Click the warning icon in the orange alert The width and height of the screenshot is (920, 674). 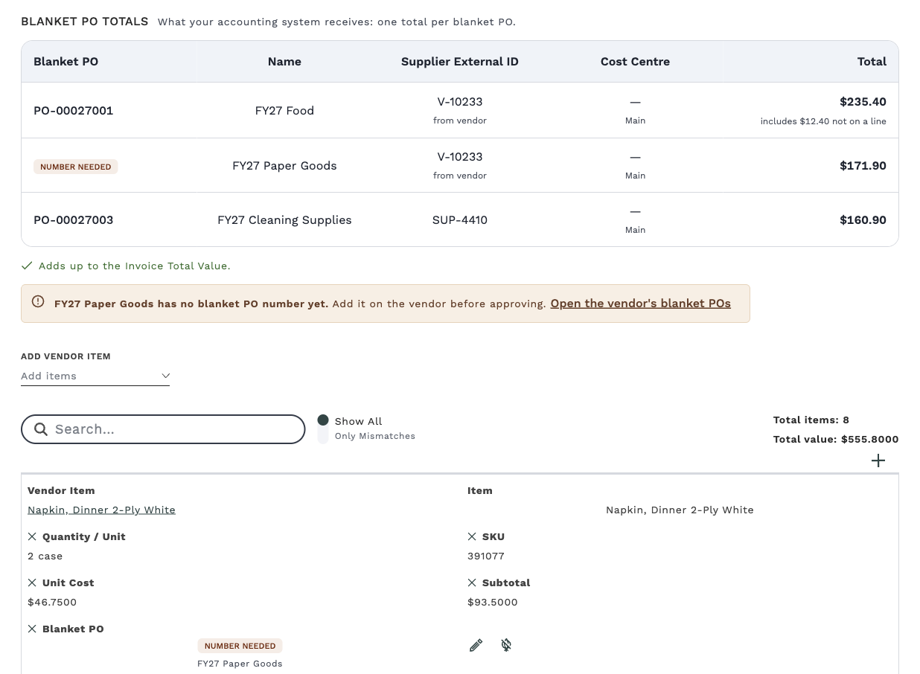(x=38, y=302)
